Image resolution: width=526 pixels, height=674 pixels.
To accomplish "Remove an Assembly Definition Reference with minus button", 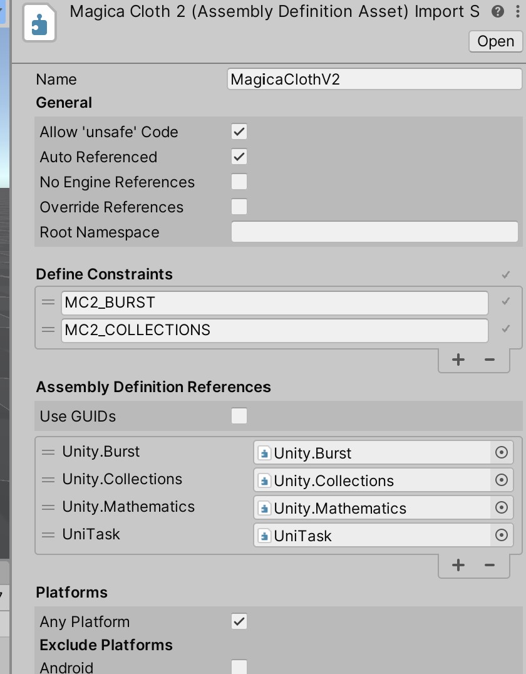I will pyautogui.click(x=490, y=564).
